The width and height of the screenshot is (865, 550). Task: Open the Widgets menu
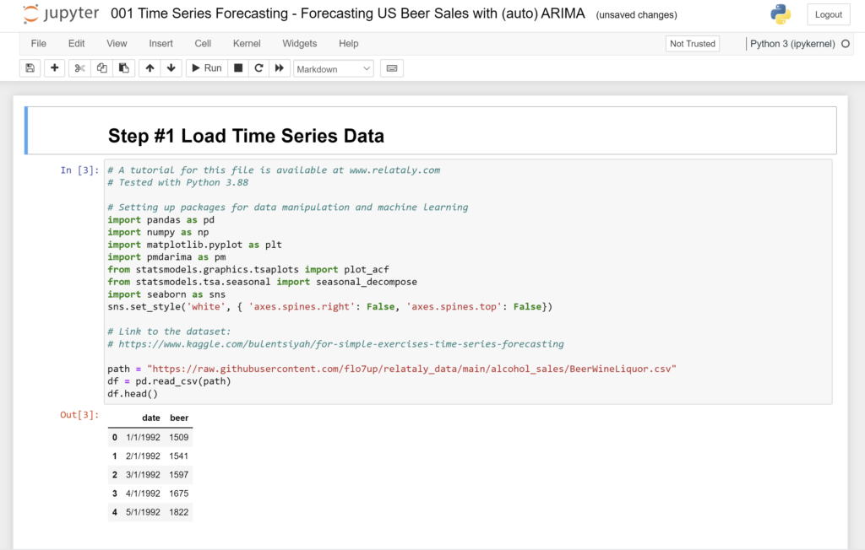click(299, 44)
